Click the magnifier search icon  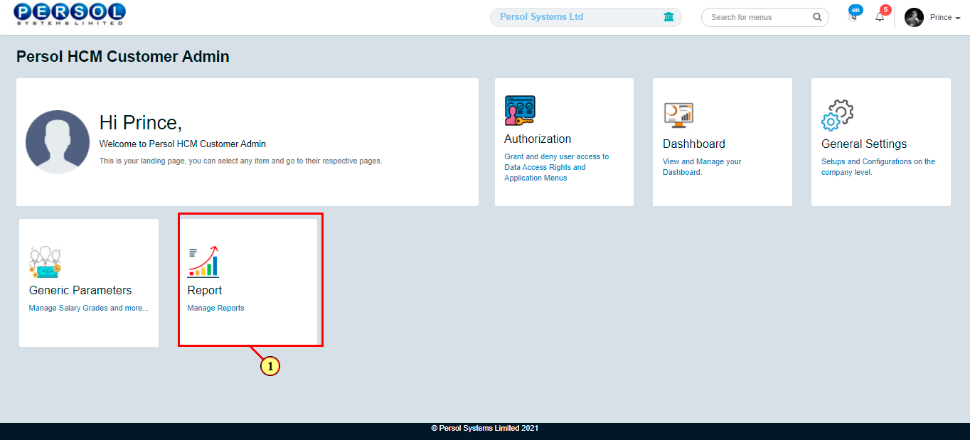(x=817, y=17)
